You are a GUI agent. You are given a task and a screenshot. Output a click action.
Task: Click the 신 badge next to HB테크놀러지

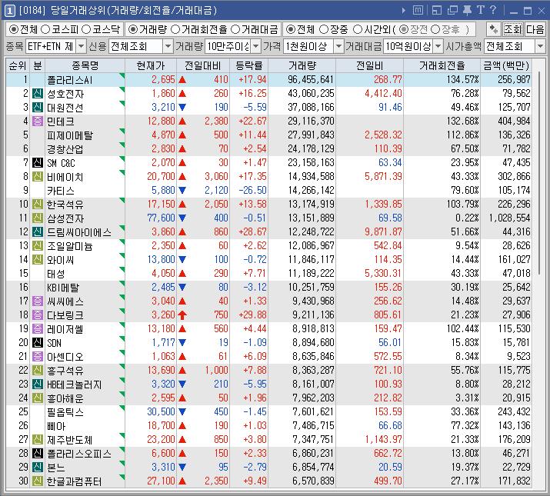click(x=38, y=384)
